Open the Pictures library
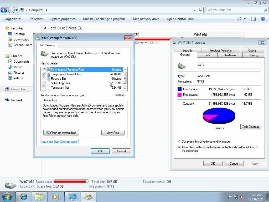Screen dimensions: 269x202 (x=19, y=73)
